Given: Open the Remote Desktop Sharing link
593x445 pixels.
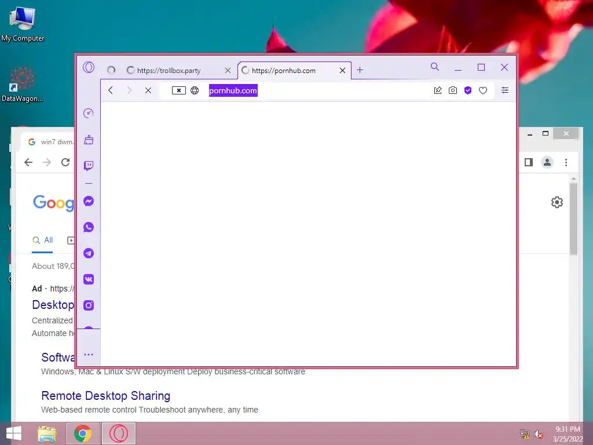Looking at the screenshot, I should click(x=105, y=396).
